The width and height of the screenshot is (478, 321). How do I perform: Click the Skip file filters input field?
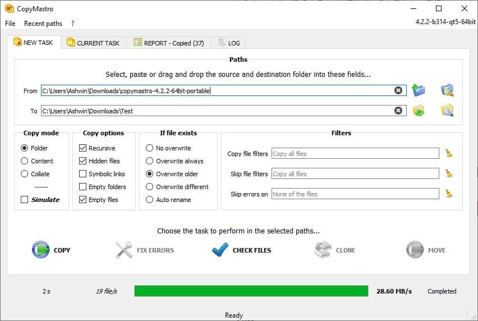(355, 173)
